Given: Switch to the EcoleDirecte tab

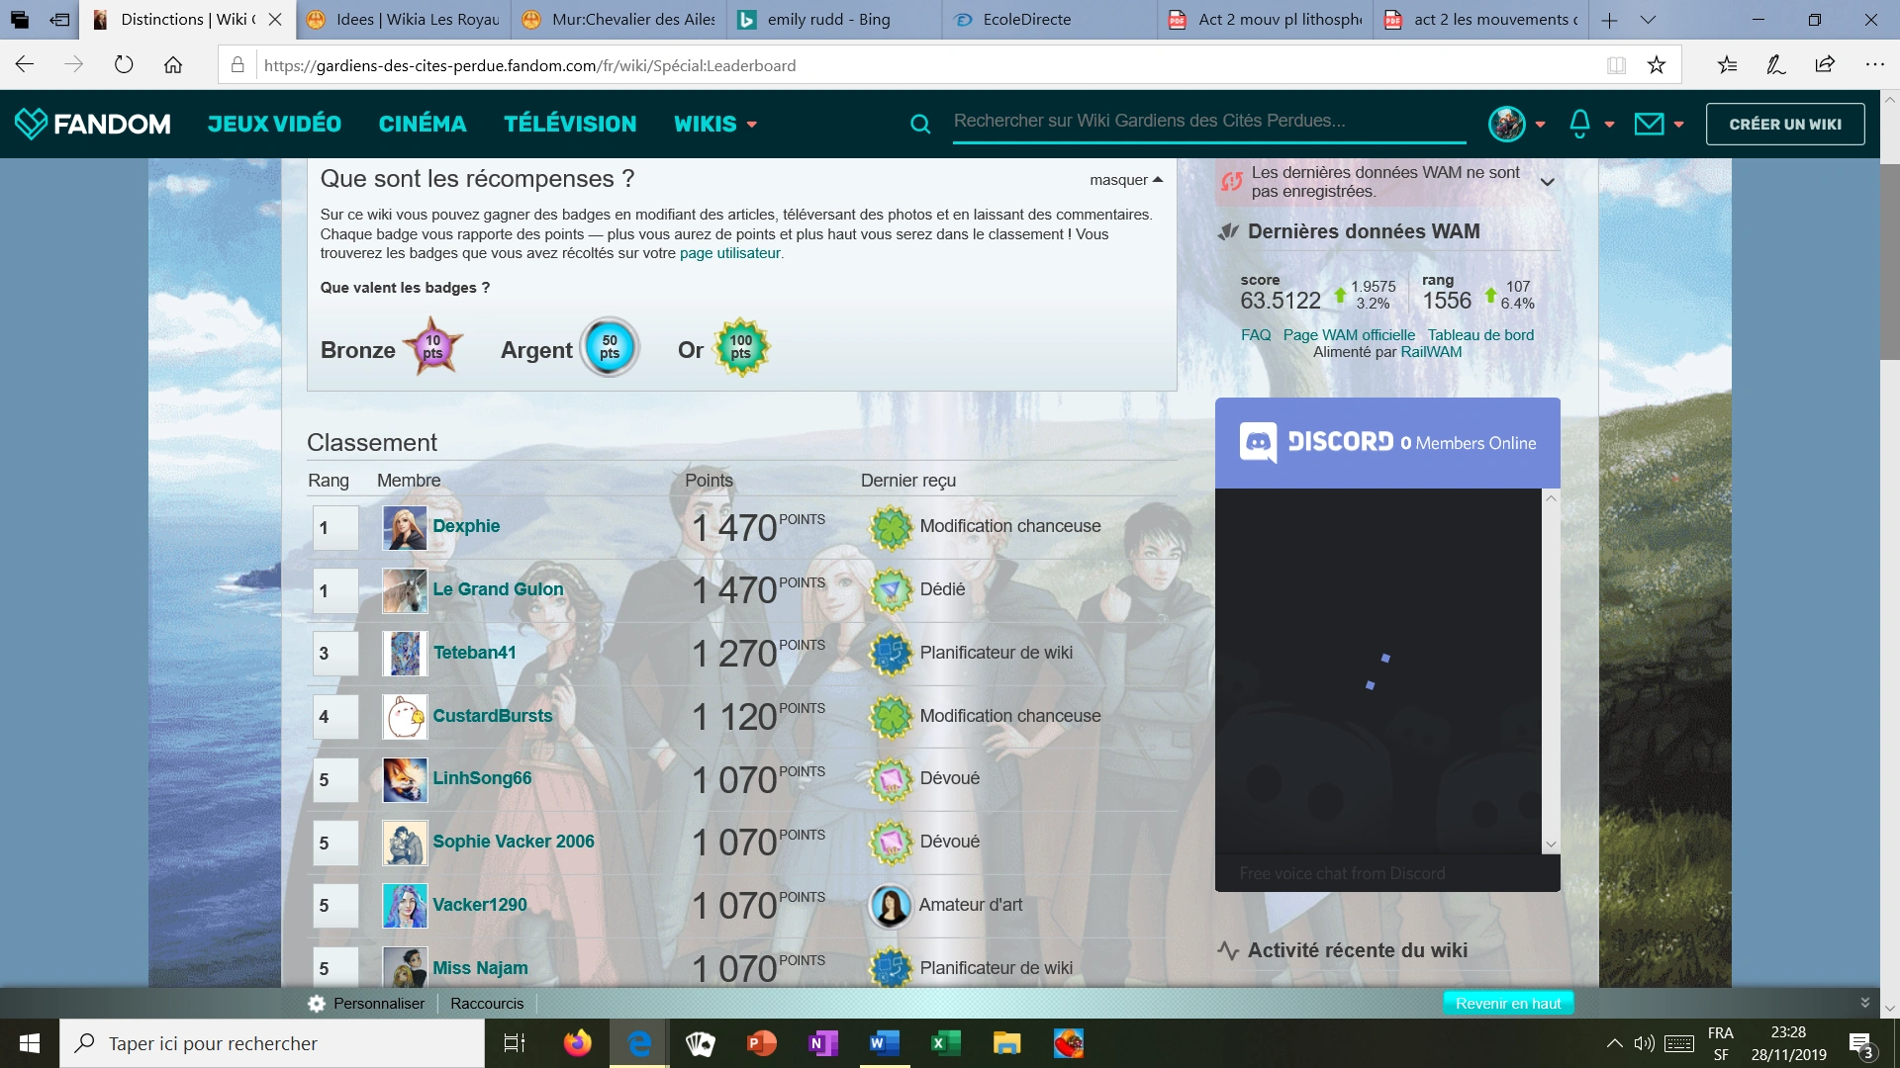Looking at the screenshot, I should coord(1026,20).
